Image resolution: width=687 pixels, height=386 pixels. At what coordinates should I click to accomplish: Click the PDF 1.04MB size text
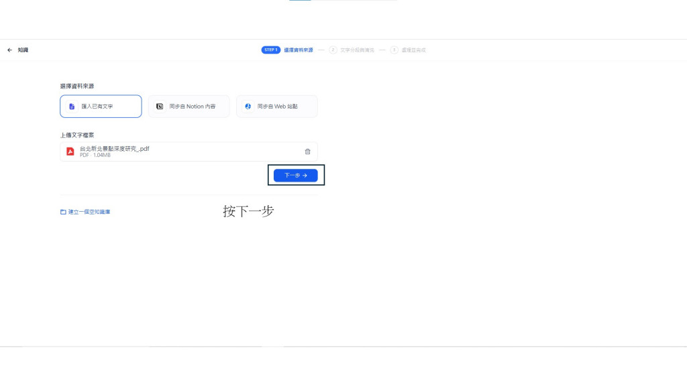click(95, 155)
